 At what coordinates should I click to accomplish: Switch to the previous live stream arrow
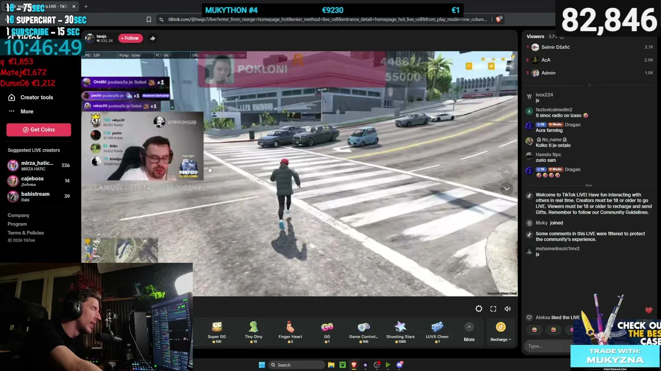pyautogui.click(x=507, y=172)
